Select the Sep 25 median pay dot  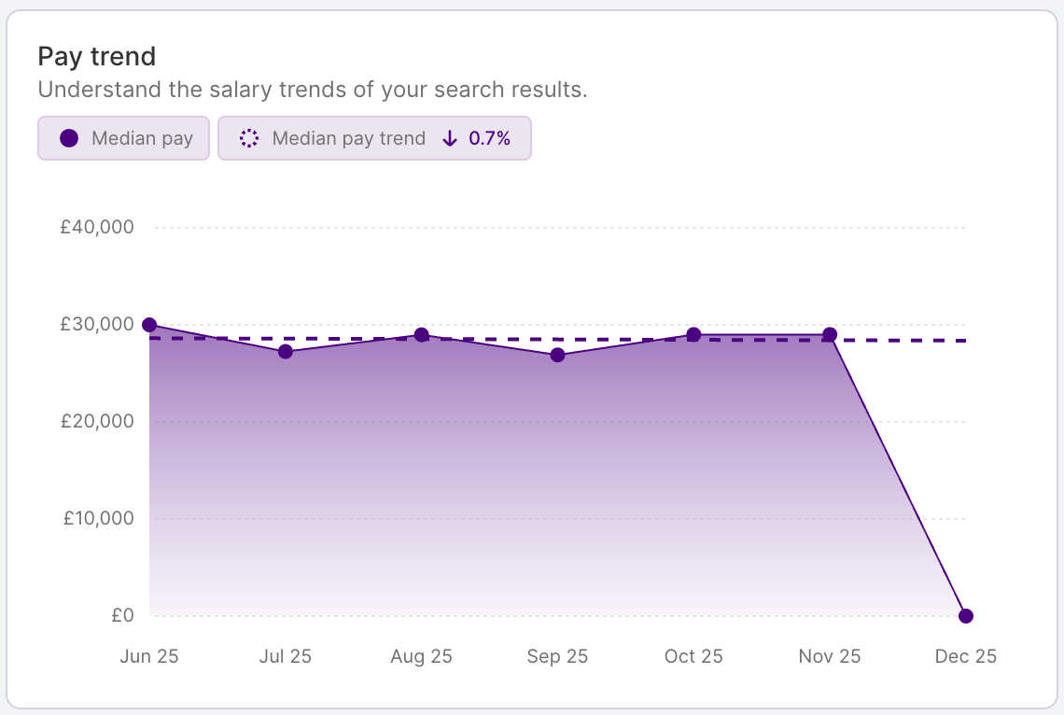coord(557,355)
